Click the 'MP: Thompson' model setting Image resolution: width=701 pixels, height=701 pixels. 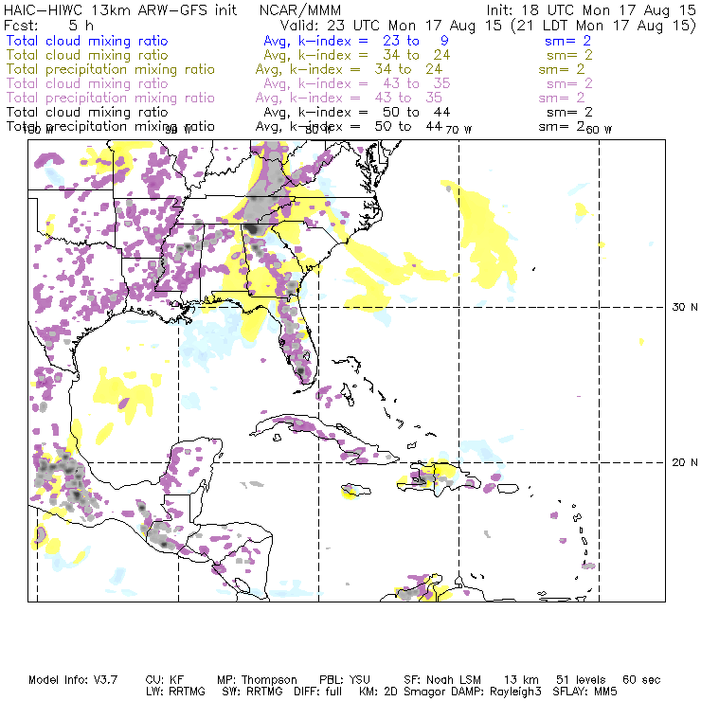click(257, 680)
